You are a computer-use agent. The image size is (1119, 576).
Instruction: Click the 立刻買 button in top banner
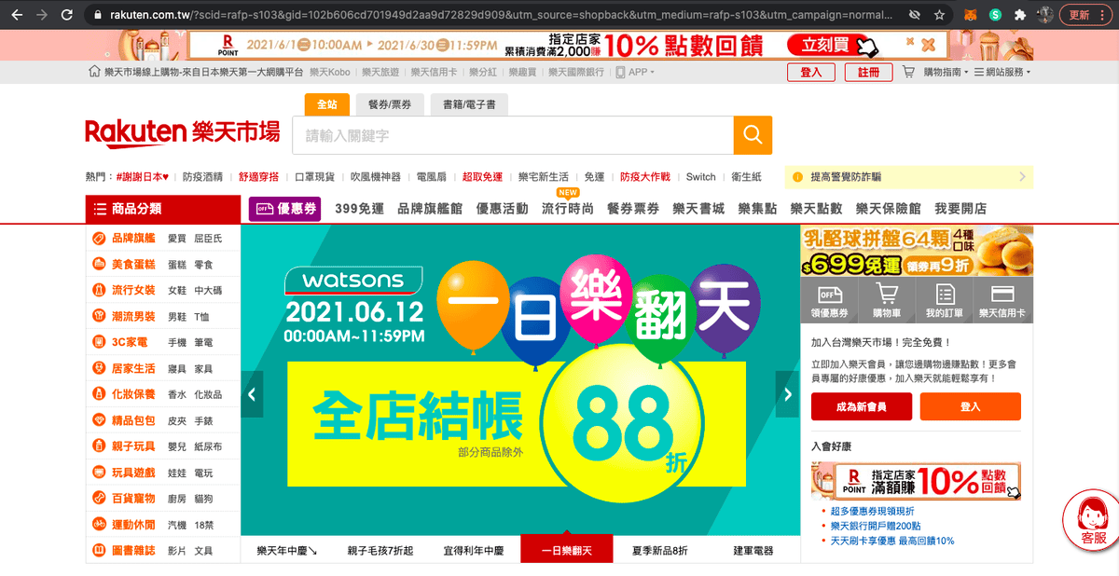coord(832,45)
